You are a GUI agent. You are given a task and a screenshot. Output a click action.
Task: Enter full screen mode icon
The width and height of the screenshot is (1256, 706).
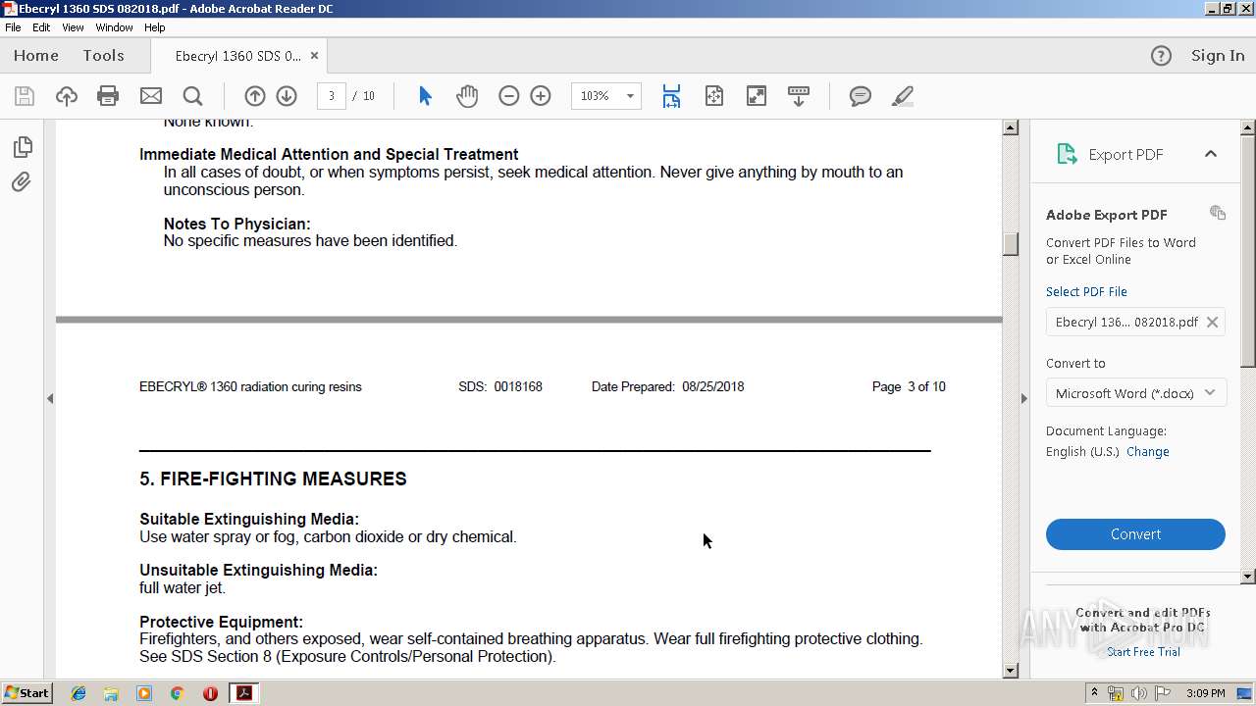click(x=757, y=96)
